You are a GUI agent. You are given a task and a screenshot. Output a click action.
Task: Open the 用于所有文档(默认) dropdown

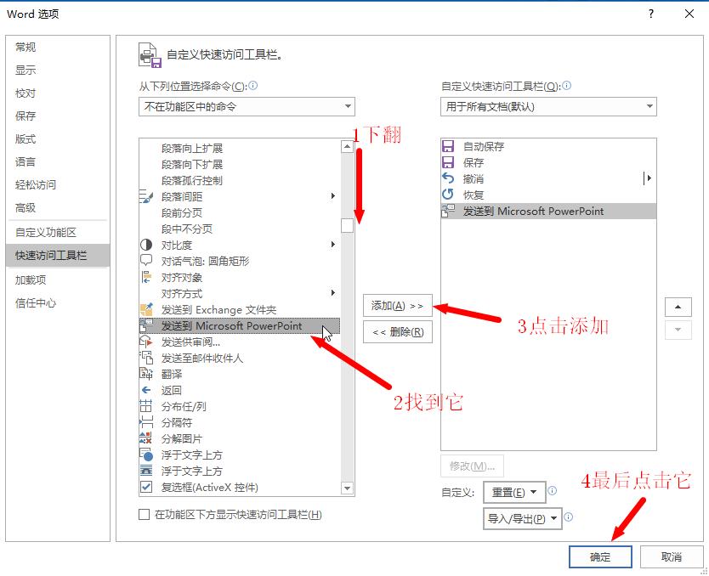click(547, 106)
